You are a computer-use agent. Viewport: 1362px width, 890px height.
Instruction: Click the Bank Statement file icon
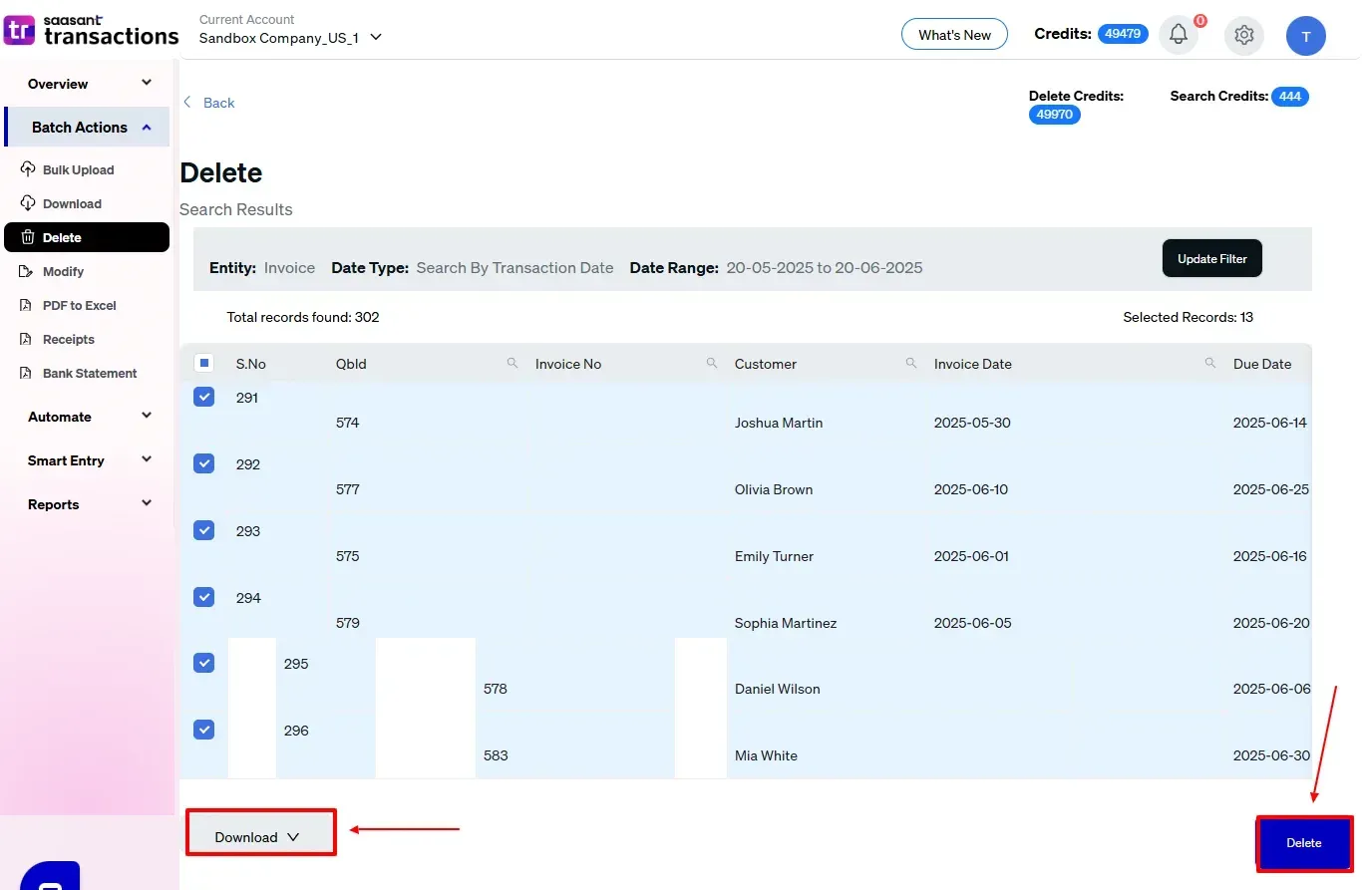[25, 373]
